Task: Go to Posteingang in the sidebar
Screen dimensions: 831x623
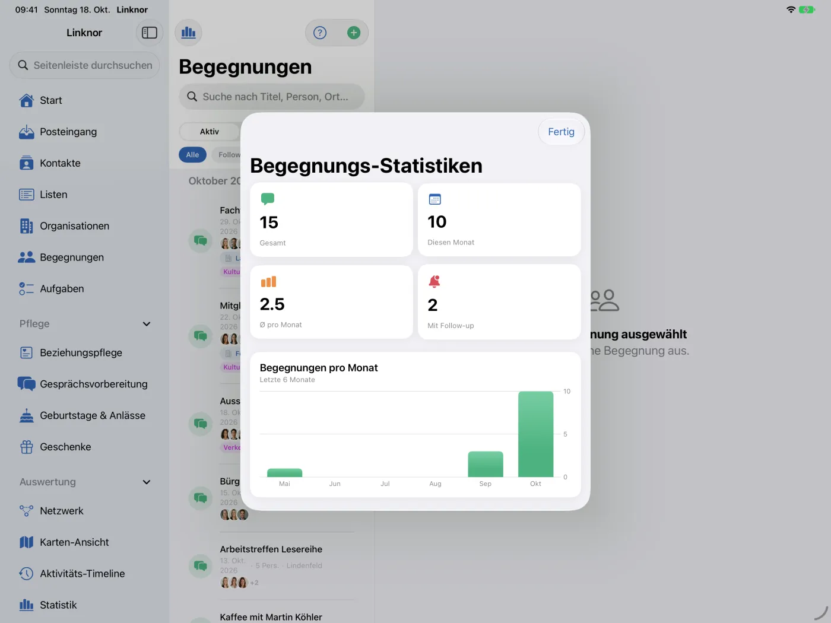Action: [84, 132]
